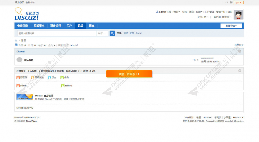Viewport: 259px width, 142px height.
Task: Open the 默认板块 forum link
Action: [x=29, y=60]
